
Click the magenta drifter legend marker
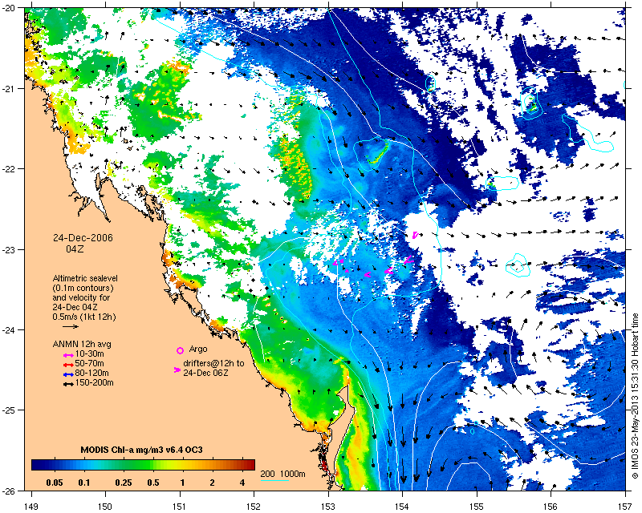point(177,370)
